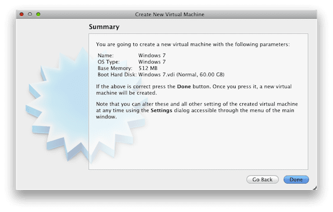Click the resize grip at window corner
This screenshot has height=212, width=333.
coord(315,188)
